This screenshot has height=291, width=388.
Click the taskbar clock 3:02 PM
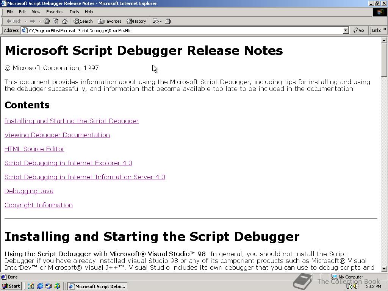373,286
